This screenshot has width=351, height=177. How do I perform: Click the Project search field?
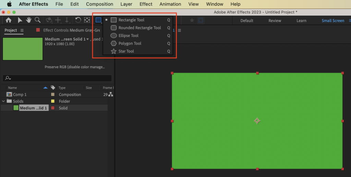tap(58, 78)
